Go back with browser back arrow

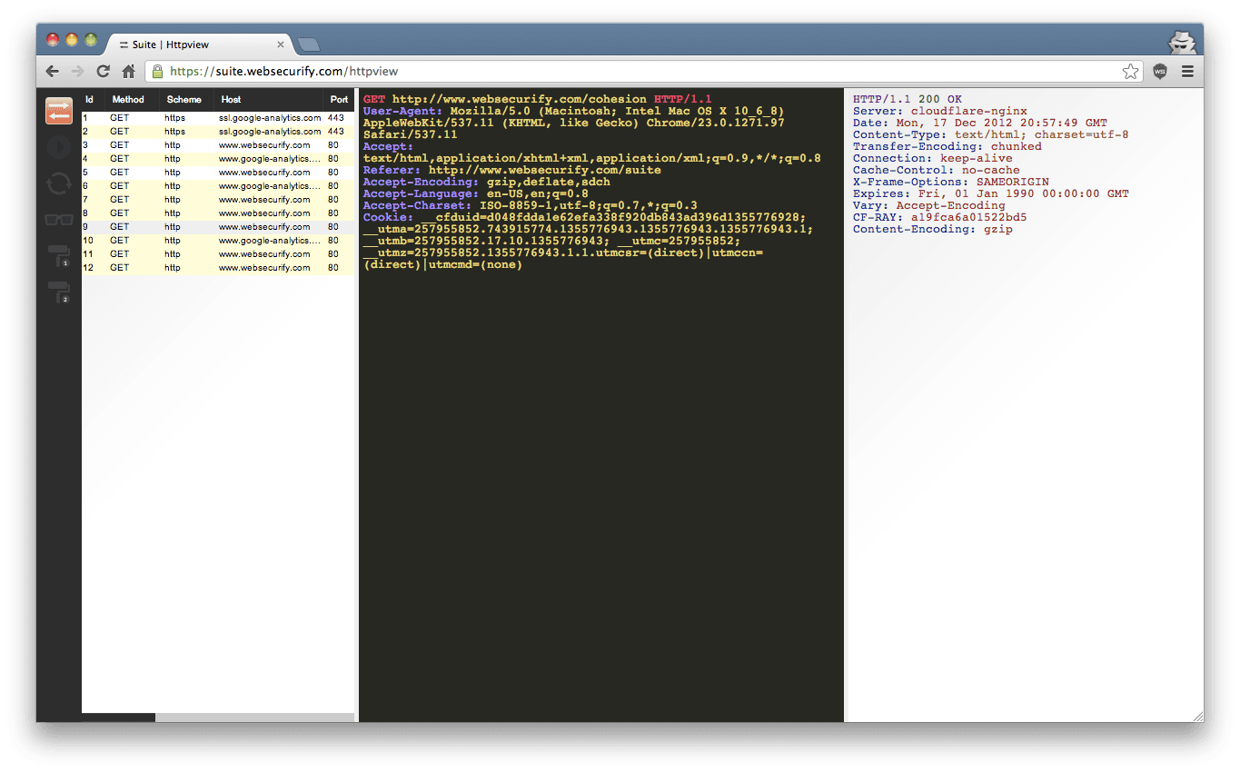click(x=52, y=71)
